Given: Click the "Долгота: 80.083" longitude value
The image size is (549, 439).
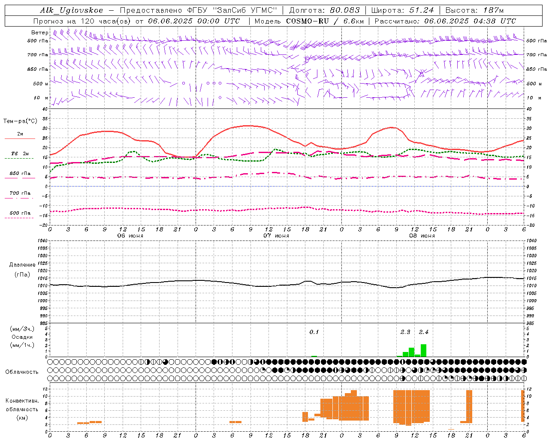Looking at the screenshot, I should [x=324, y=10].
